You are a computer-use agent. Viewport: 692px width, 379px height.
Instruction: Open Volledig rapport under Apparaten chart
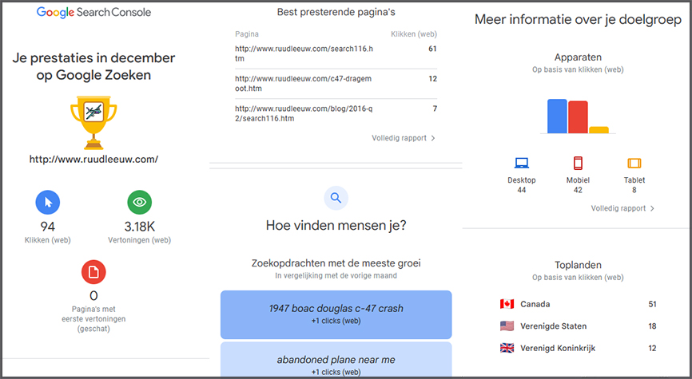click(622, 208)
